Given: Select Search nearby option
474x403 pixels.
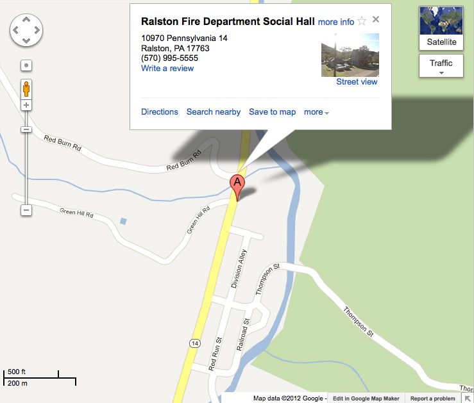Looking at the screenshot, I should click(x=214, y=112).
